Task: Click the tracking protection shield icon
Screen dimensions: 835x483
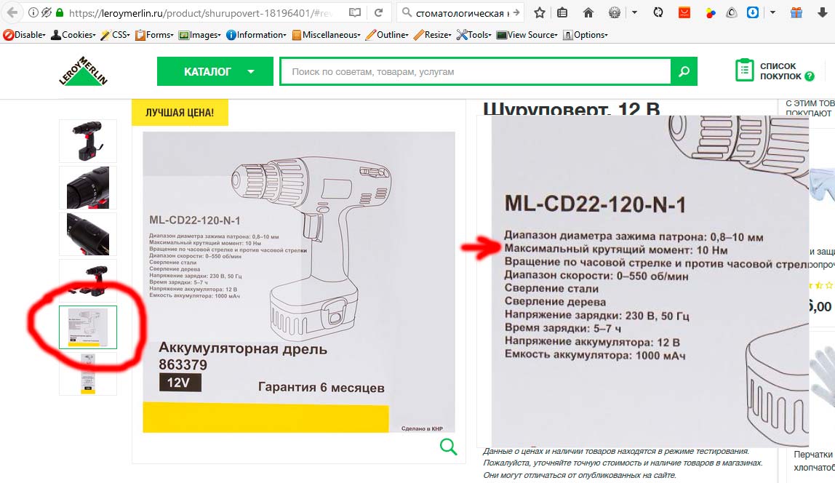Action: 47,13
